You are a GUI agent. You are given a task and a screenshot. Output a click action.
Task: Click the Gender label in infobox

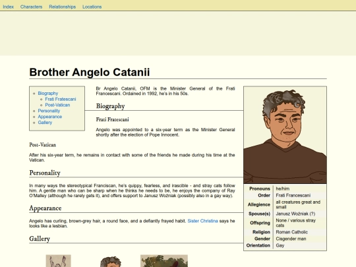point(262,239)
